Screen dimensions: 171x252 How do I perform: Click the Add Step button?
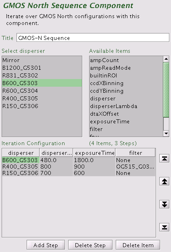pyautogui.click(x=46, y=245)
